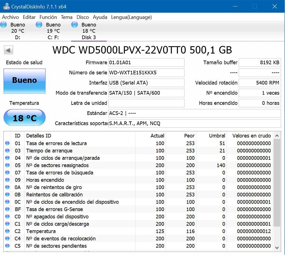Click status orb of row C0 apagados del dispositivo
Image resolution: width=285 pixels, height=255 pixels.
coord(7,216)
